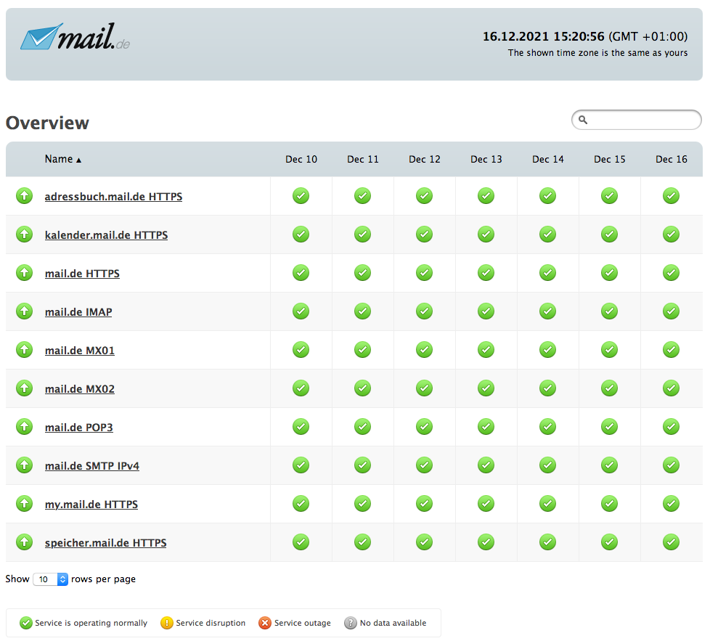Click yellow 'Service disruption' legend icon
The width and height of the screenshot is (710, 641).
coord(167,623)
